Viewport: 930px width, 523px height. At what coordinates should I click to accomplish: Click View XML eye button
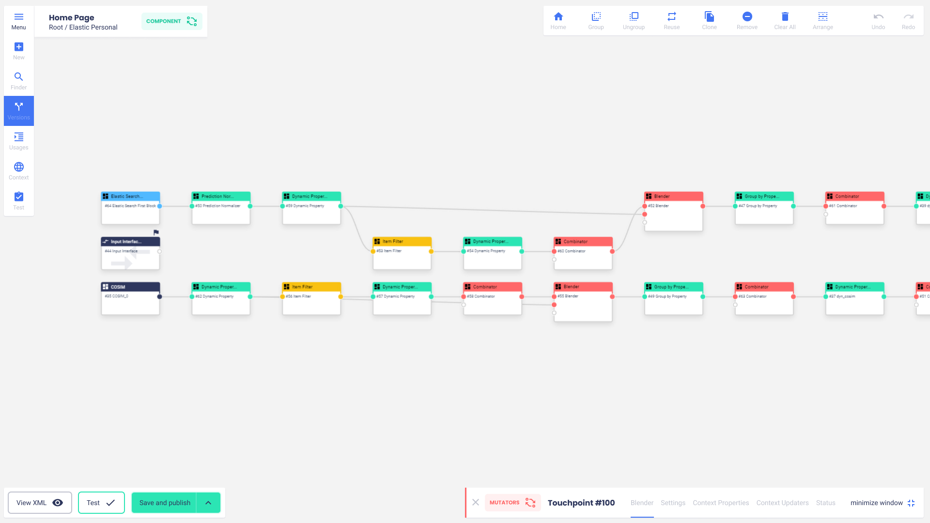pos(40,503)
